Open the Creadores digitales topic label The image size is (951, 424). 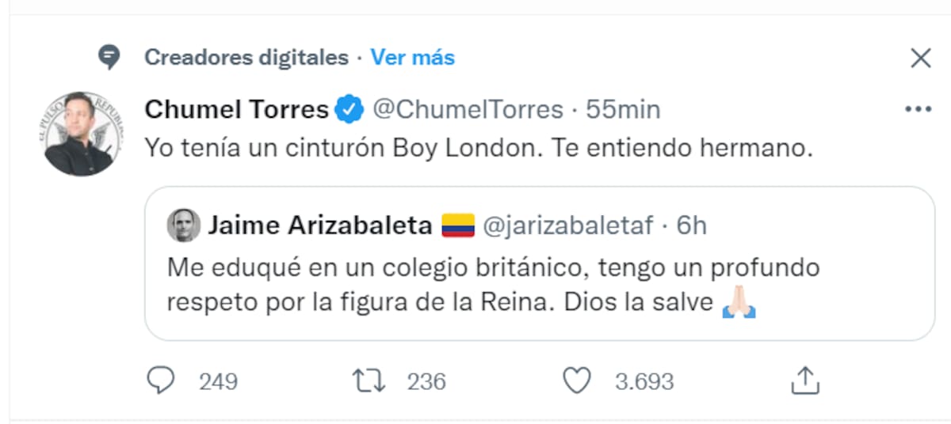(246, 58)
